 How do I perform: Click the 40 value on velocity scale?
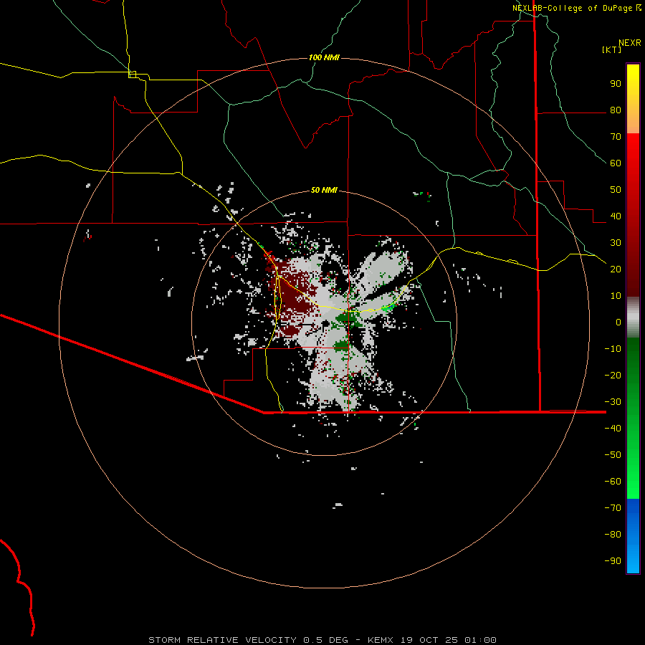pyautogui.click(x=616, y=216)
